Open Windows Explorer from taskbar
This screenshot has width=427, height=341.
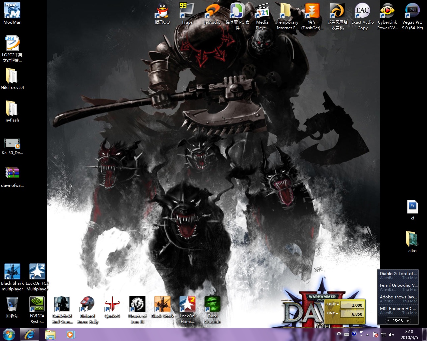point(50,334)
